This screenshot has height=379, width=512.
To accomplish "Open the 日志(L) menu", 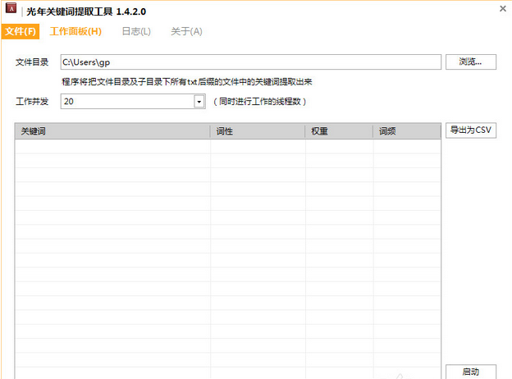I will (135, 32).
